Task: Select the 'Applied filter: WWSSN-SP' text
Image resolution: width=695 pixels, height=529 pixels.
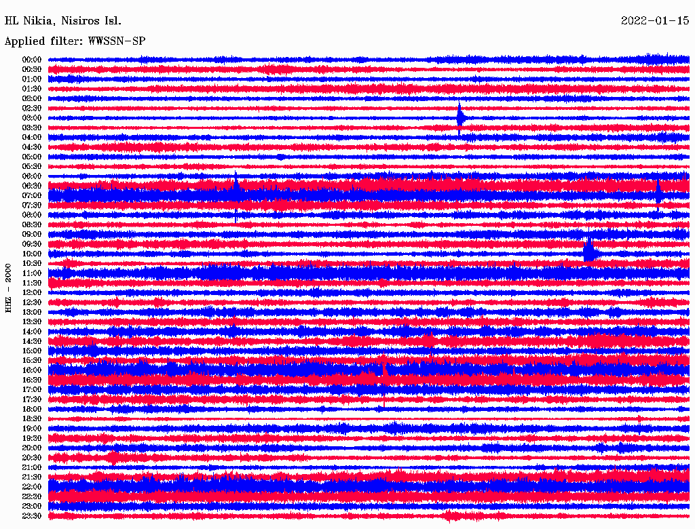Action: [75, 41]
